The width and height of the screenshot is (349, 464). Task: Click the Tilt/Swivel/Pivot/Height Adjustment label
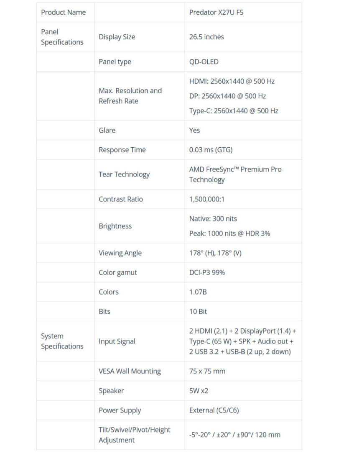pos(135,435)
